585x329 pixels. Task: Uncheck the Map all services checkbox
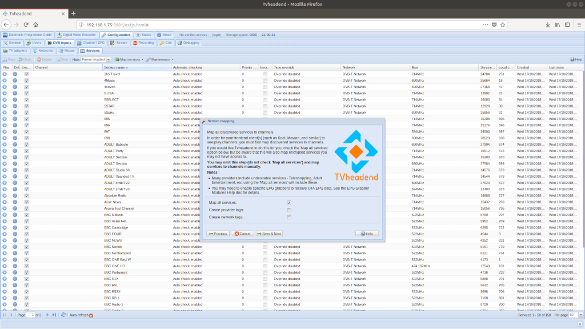click(x=289, y=203)
